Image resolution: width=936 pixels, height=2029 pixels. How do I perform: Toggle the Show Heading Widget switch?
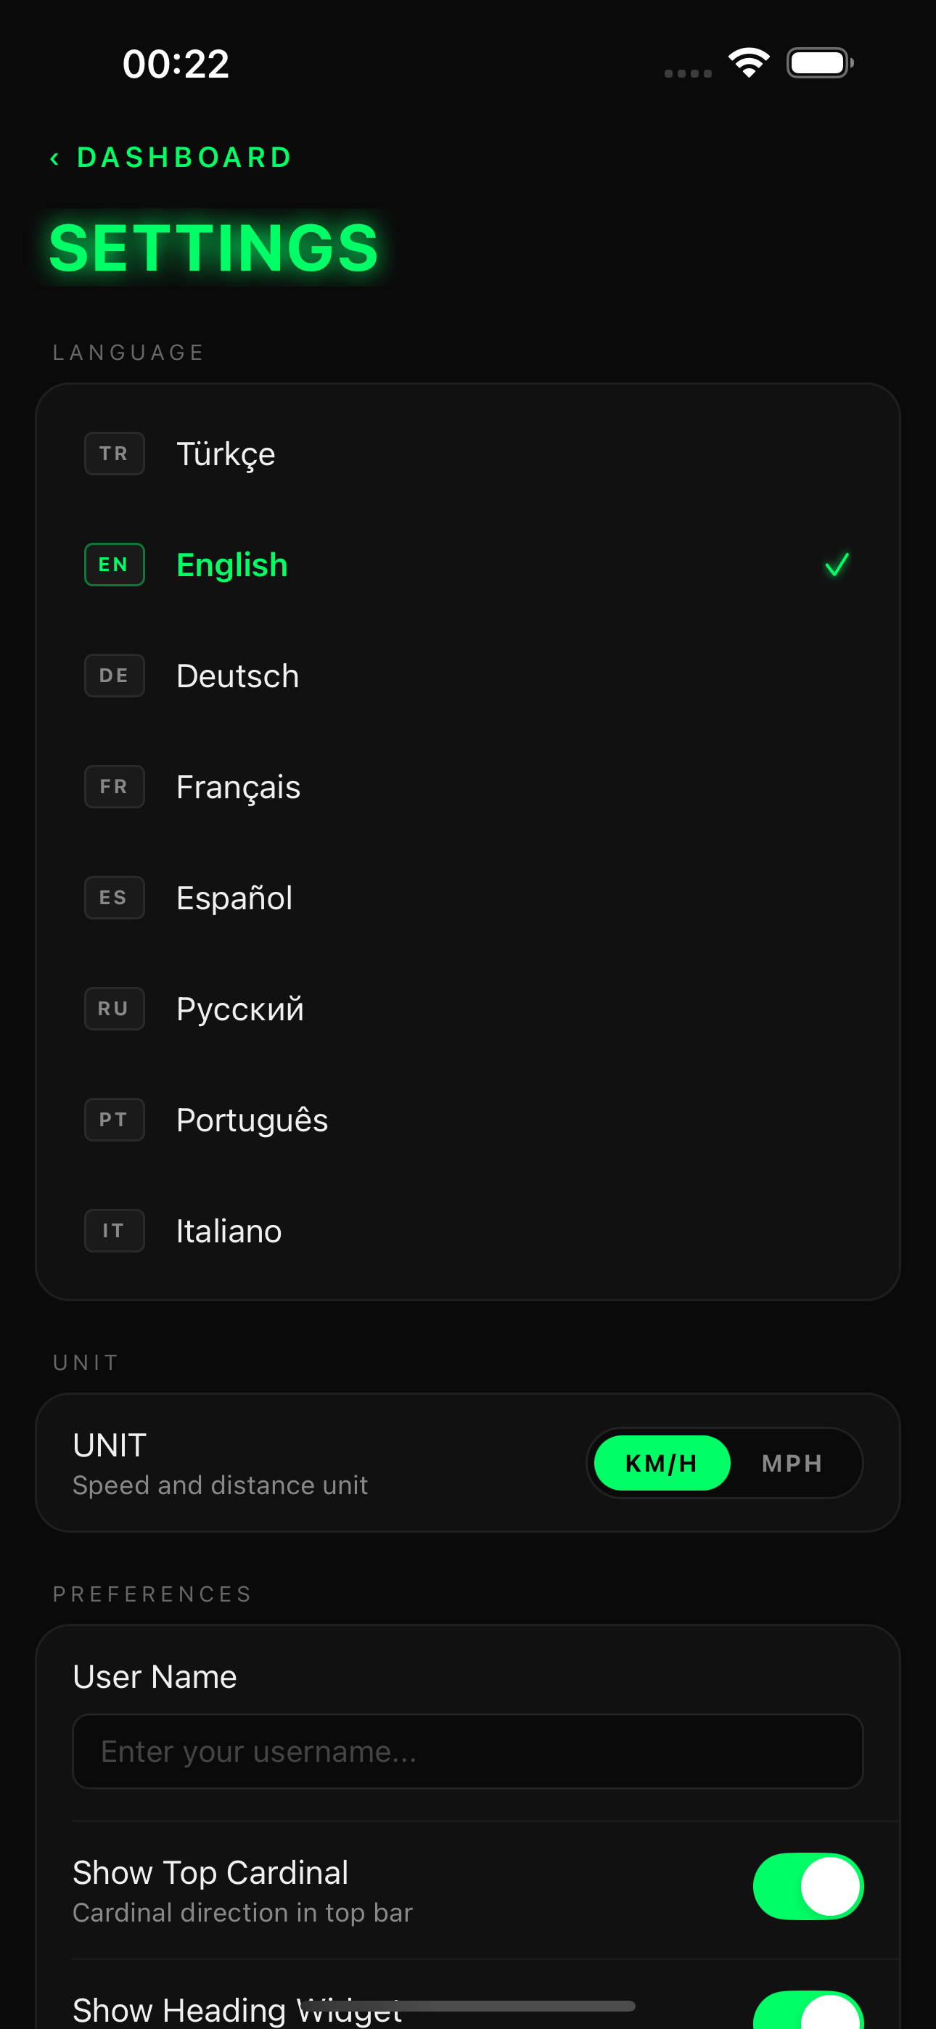pyautogui.click(x=808, y=2009)
